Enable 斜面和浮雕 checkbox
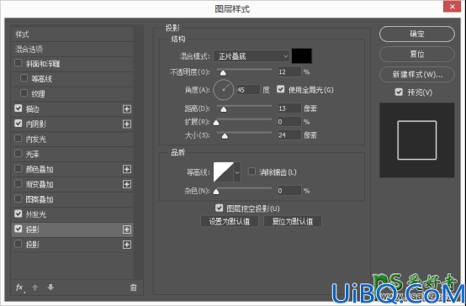466x306 pixels. coord(19,63)
